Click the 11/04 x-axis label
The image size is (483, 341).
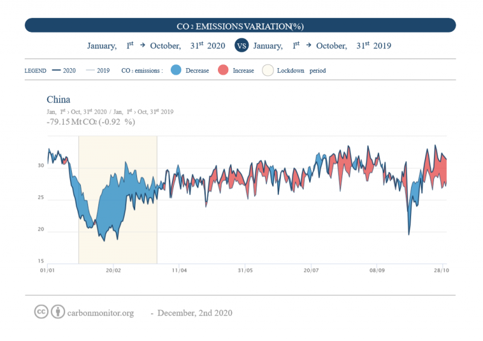pyautogui.click(x=179, y=271)
